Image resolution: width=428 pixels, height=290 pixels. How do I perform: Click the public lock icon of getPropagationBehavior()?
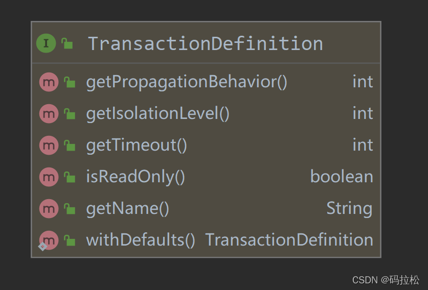click(x=70, y=82)
